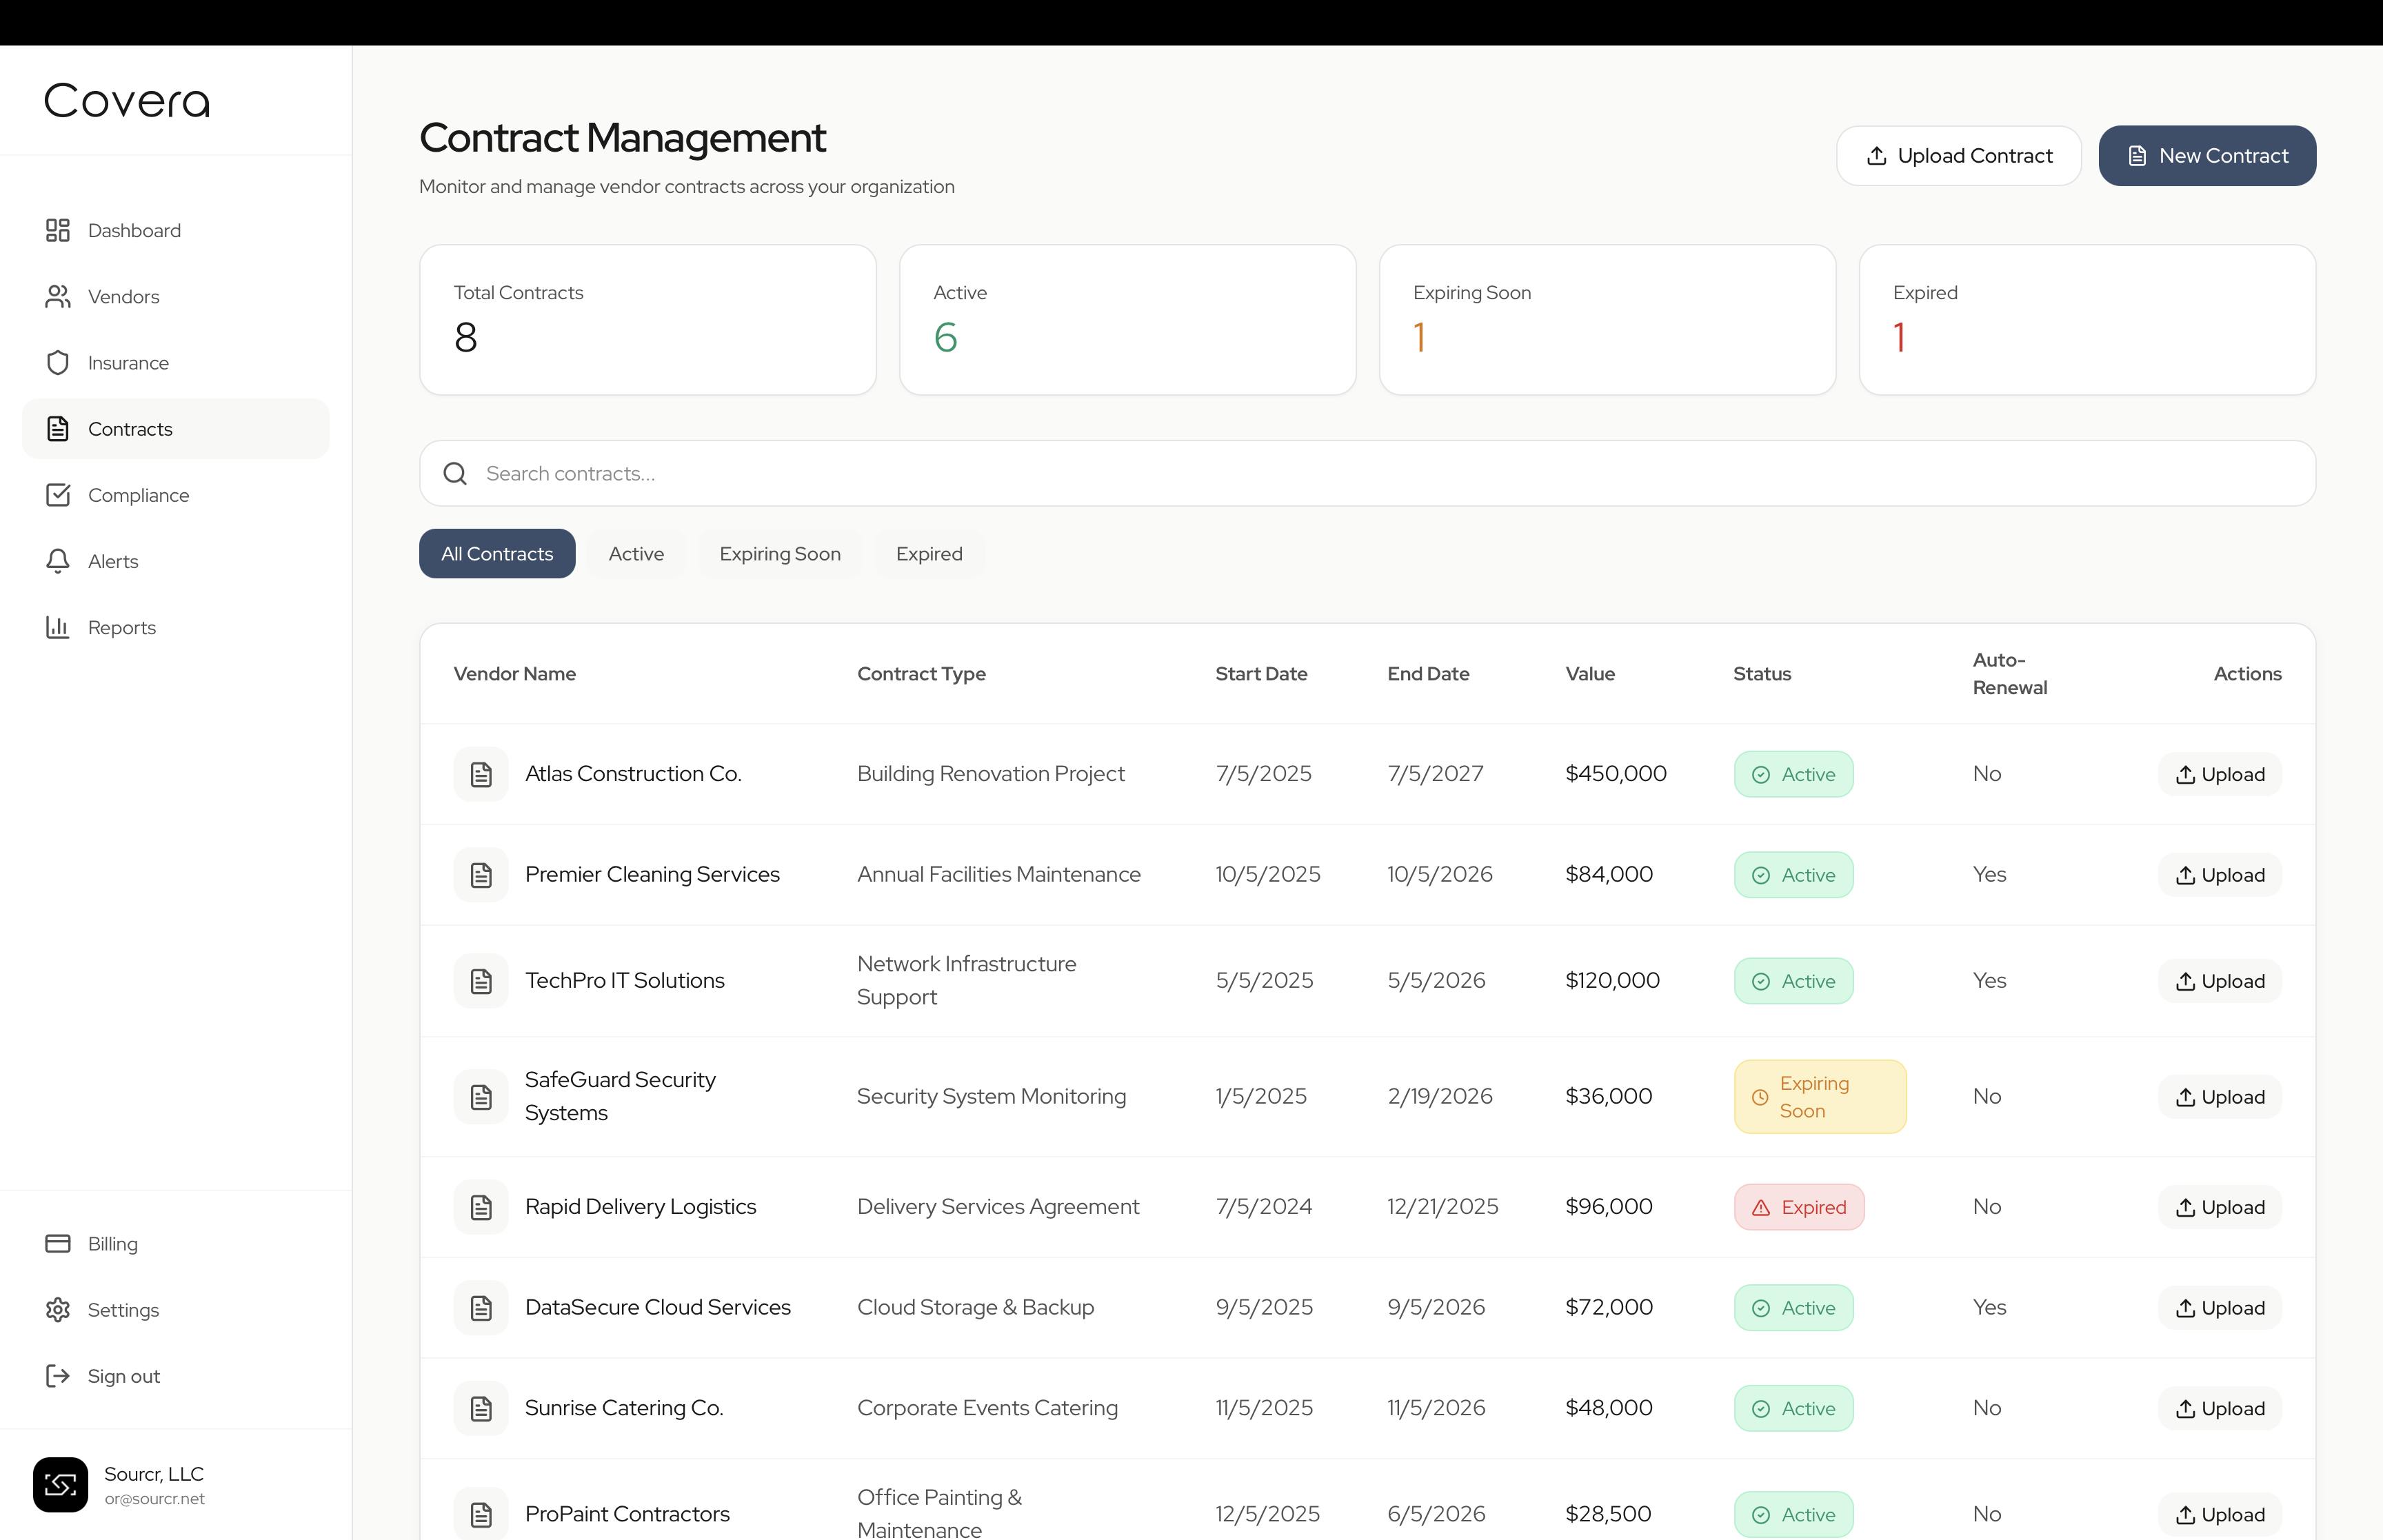Click the Sign out arrow icon

[x=58, y=1376]
